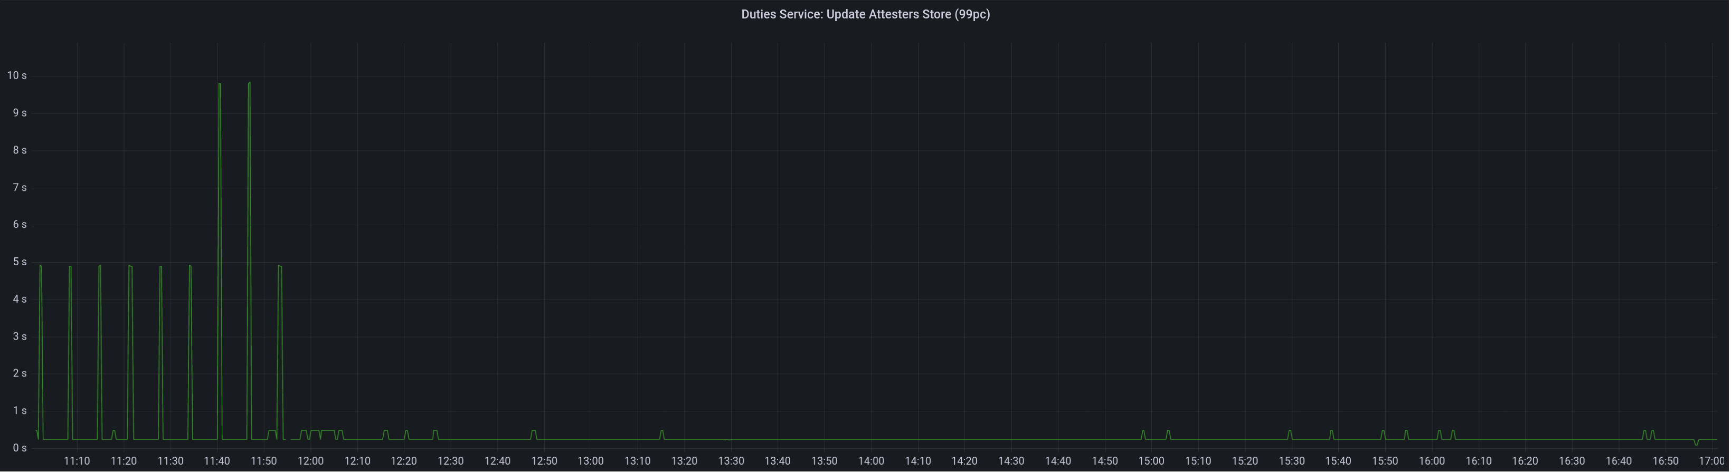Screen dimensions: 1732x472
Task: Select the 2 s y-axis label
Action: click(20, 373)
